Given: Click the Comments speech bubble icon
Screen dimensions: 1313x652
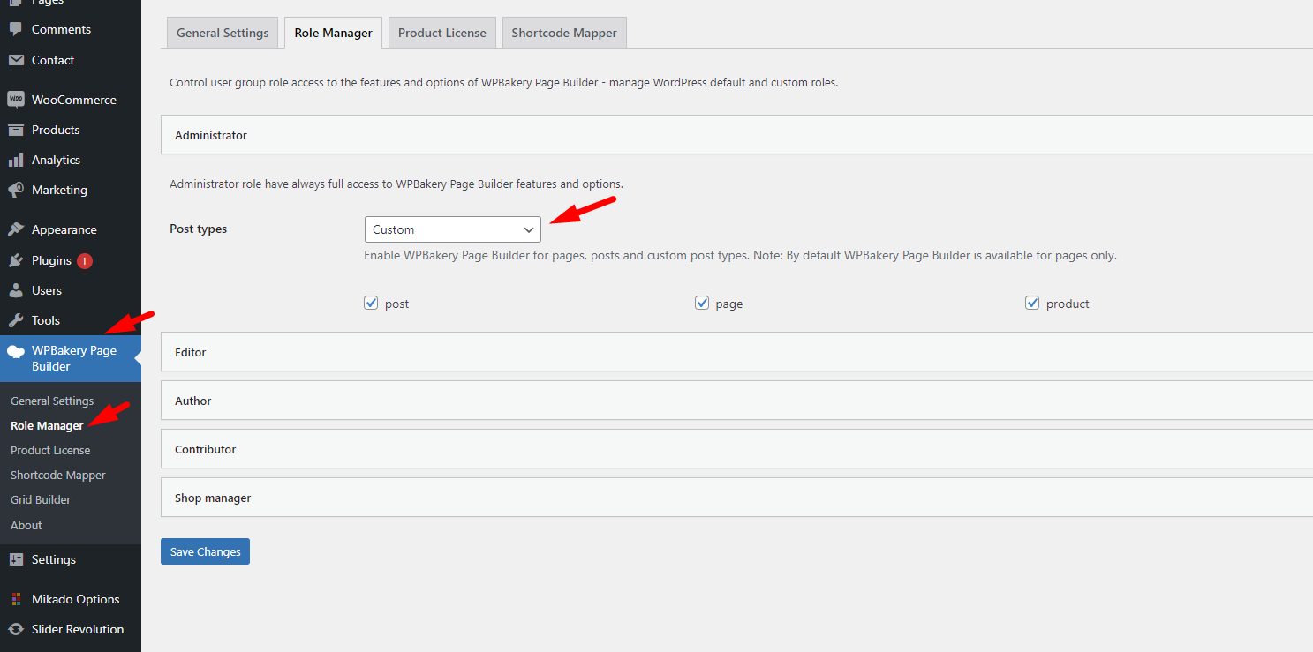Looking at the screenshot, I should coord(15,29).
